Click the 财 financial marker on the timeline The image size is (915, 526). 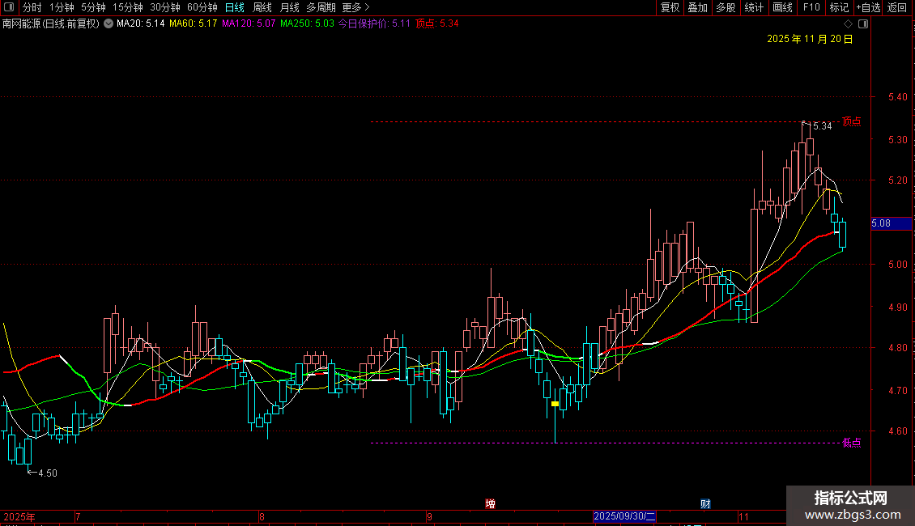[705, 504]
